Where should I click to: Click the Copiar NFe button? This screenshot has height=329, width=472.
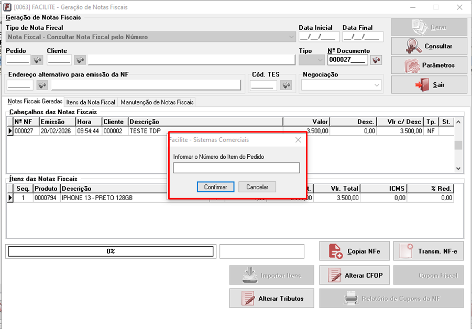click(355, 251)
